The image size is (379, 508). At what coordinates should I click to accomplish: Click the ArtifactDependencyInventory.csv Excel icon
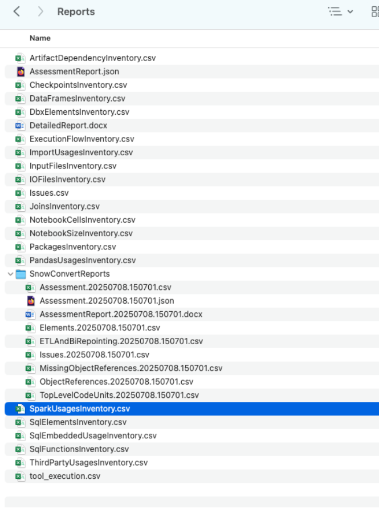click(20, 58)
